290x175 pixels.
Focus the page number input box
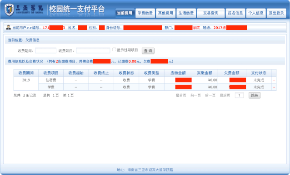pos(239,95)
